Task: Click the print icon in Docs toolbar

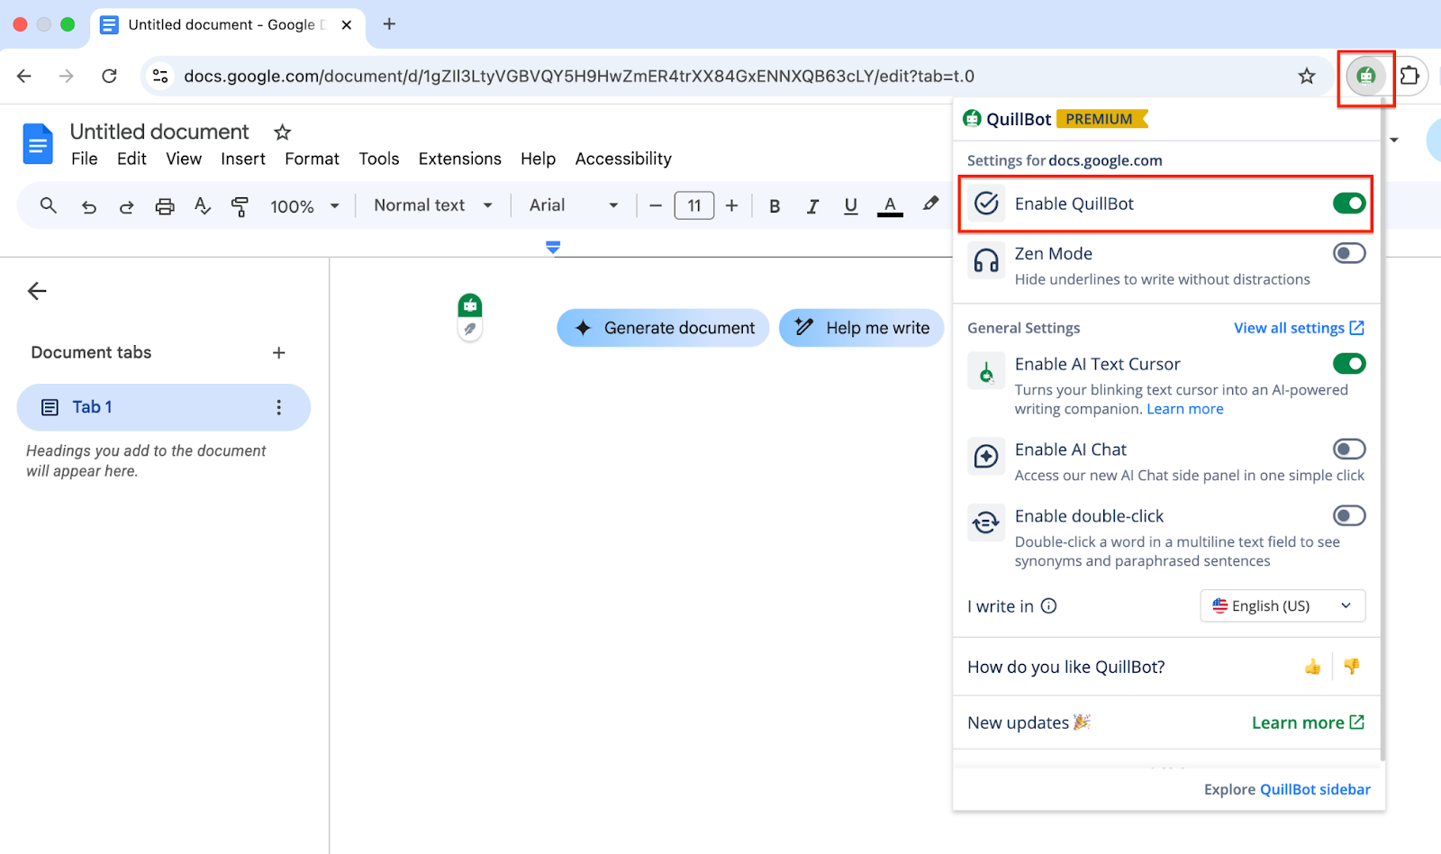Action: click(x=165, y=206)
